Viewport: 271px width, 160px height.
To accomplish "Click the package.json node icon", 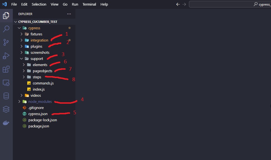I will tap(24, 126).
